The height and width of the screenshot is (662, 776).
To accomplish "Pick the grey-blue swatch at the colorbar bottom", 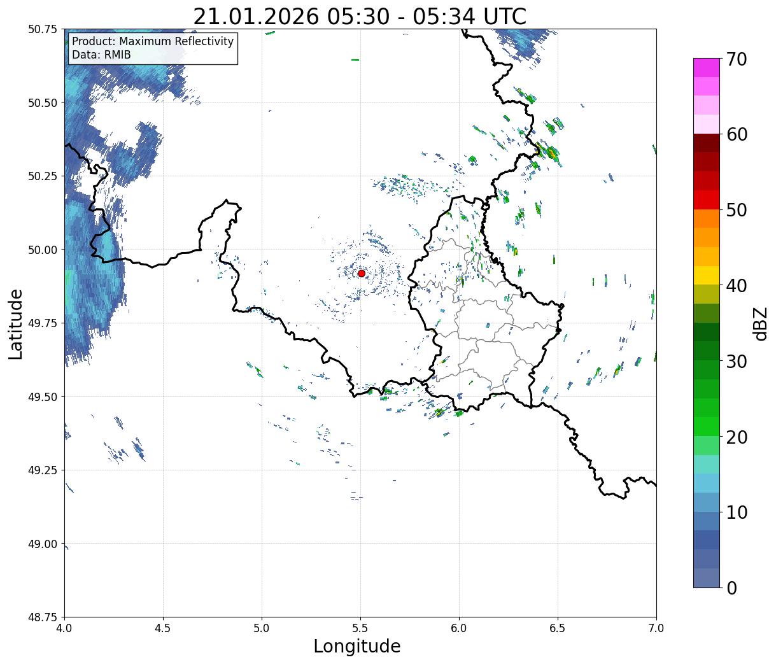I will pos(707,578).
